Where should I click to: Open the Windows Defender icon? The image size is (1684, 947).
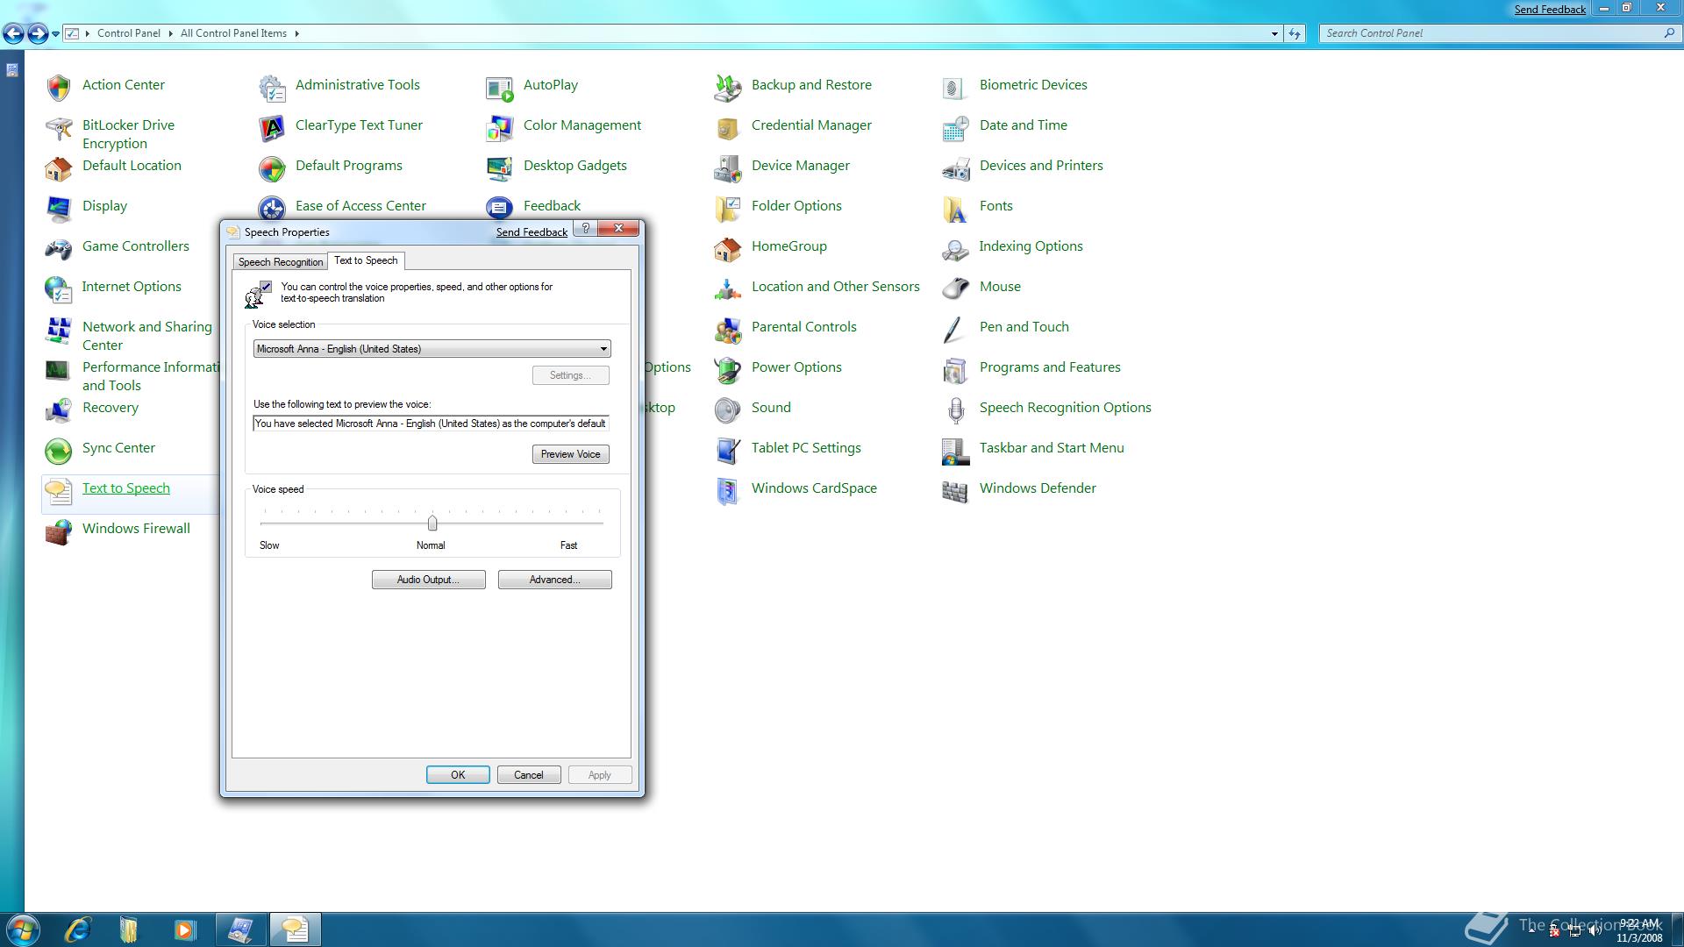coord(955,491)
